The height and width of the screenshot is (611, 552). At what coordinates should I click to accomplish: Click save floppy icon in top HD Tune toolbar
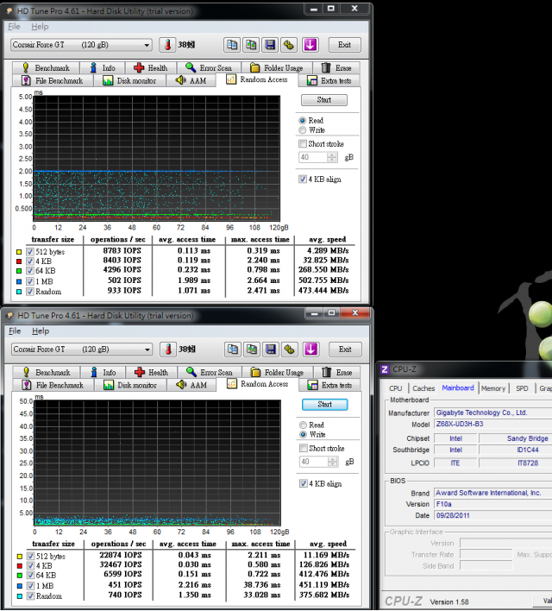pos(270,45)
